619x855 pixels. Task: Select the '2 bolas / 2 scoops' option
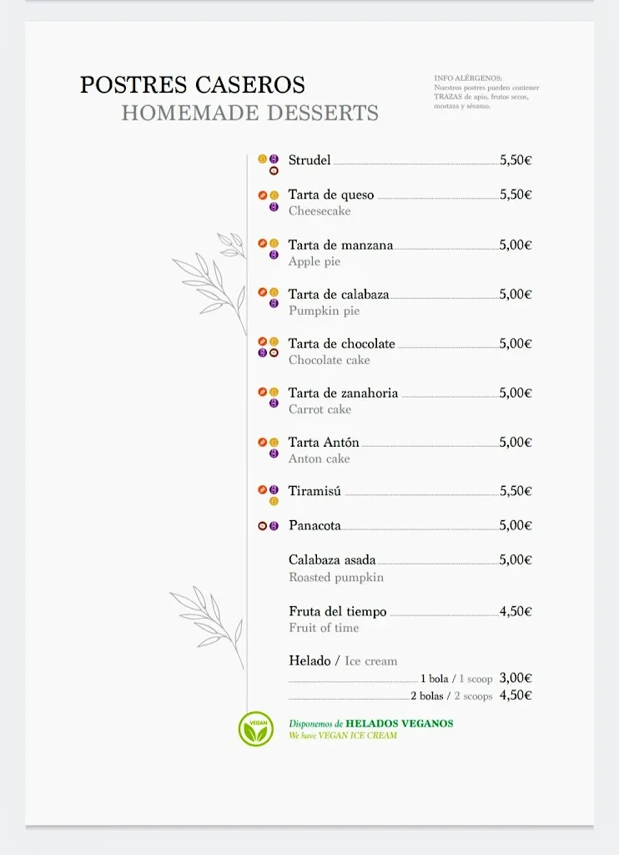(451, 696)
